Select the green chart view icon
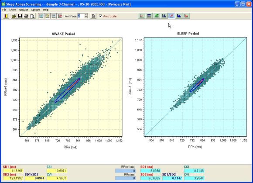This screenshot has height=183, width=253. pos(157,16)
